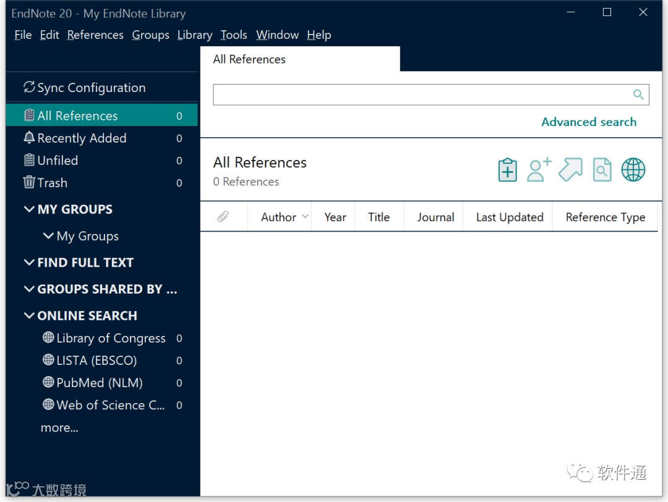Open the Help menu
The width and height of the screenshot is (668, 502).
point(319,35)
